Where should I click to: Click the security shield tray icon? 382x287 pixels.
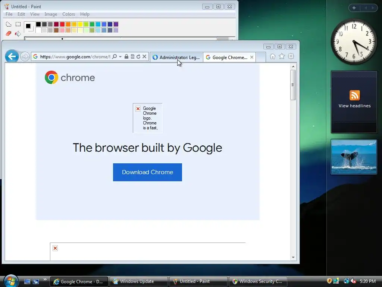[x=329, y=281]
